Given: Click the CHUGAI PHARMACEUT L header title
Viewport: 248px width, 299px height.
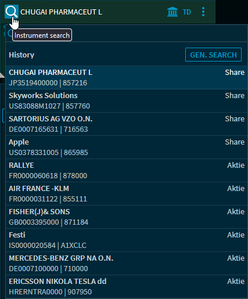Looking at the screenshot, I should point(61,12).
